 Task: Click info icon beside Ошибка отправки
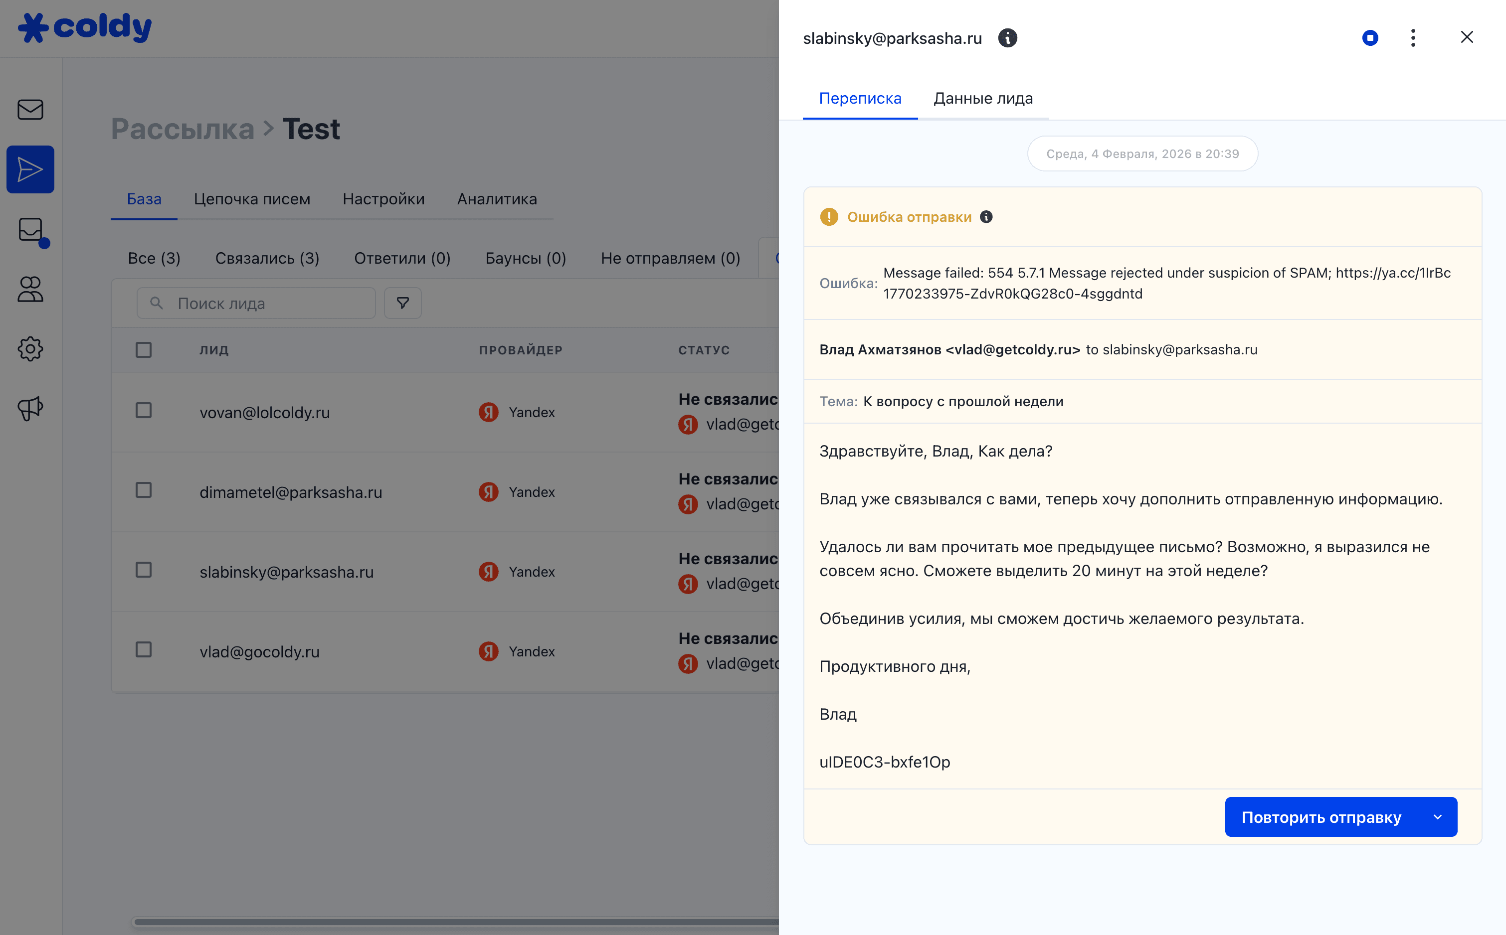(x=986, y=217)
